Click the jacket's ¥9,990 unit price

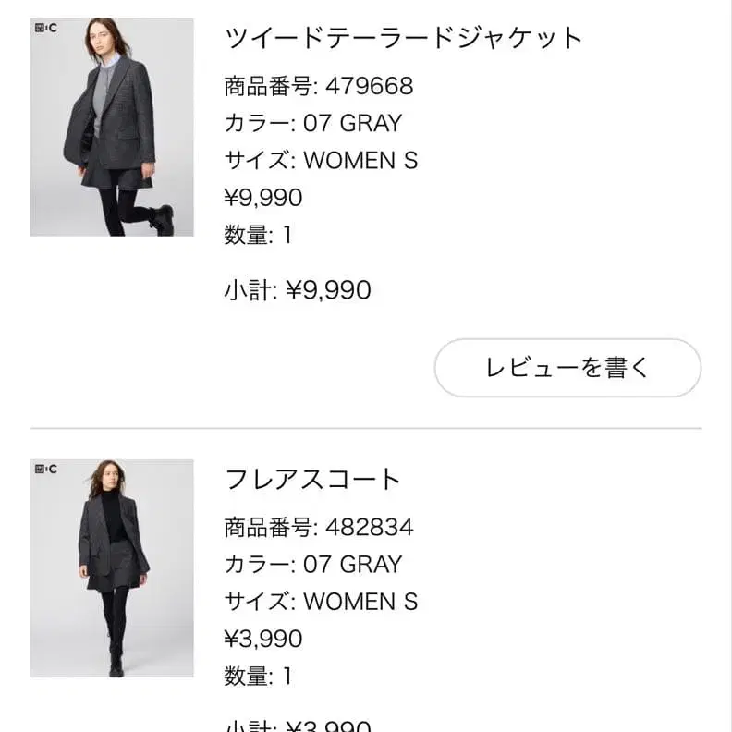(263, 198)
